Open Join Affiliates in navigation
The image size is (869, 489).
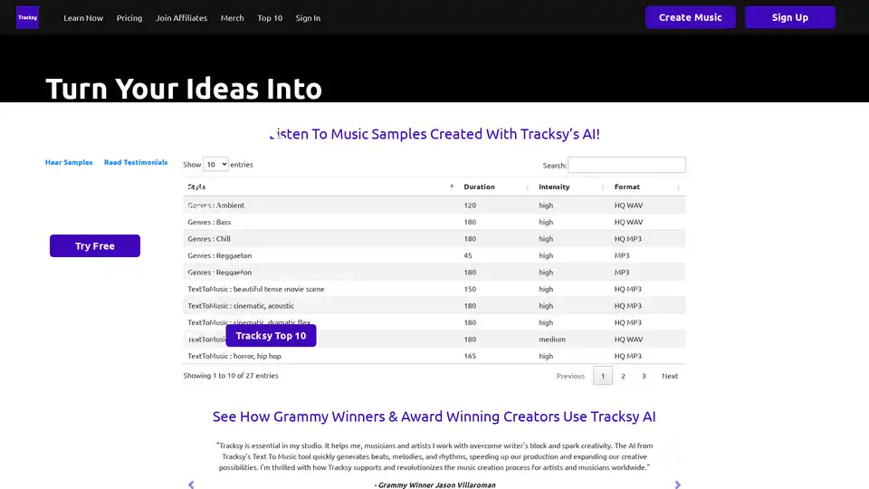[x=181, y=18]
